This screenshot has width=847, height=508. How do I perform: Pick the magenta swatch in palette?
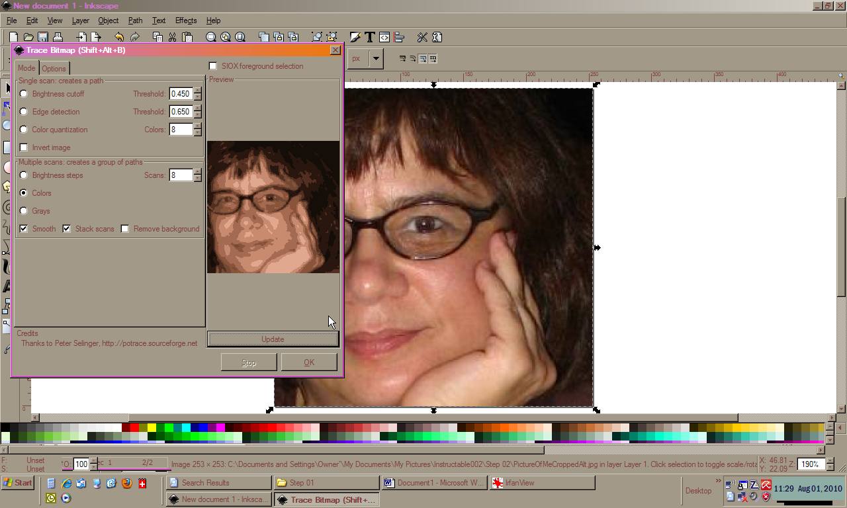coord(221,428)
